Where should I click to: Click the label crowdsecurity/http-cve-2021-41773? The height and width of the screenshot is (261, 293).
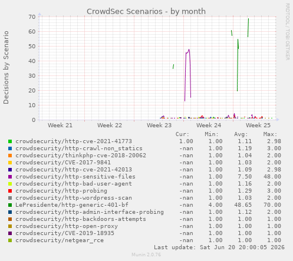tap(74, 141)
